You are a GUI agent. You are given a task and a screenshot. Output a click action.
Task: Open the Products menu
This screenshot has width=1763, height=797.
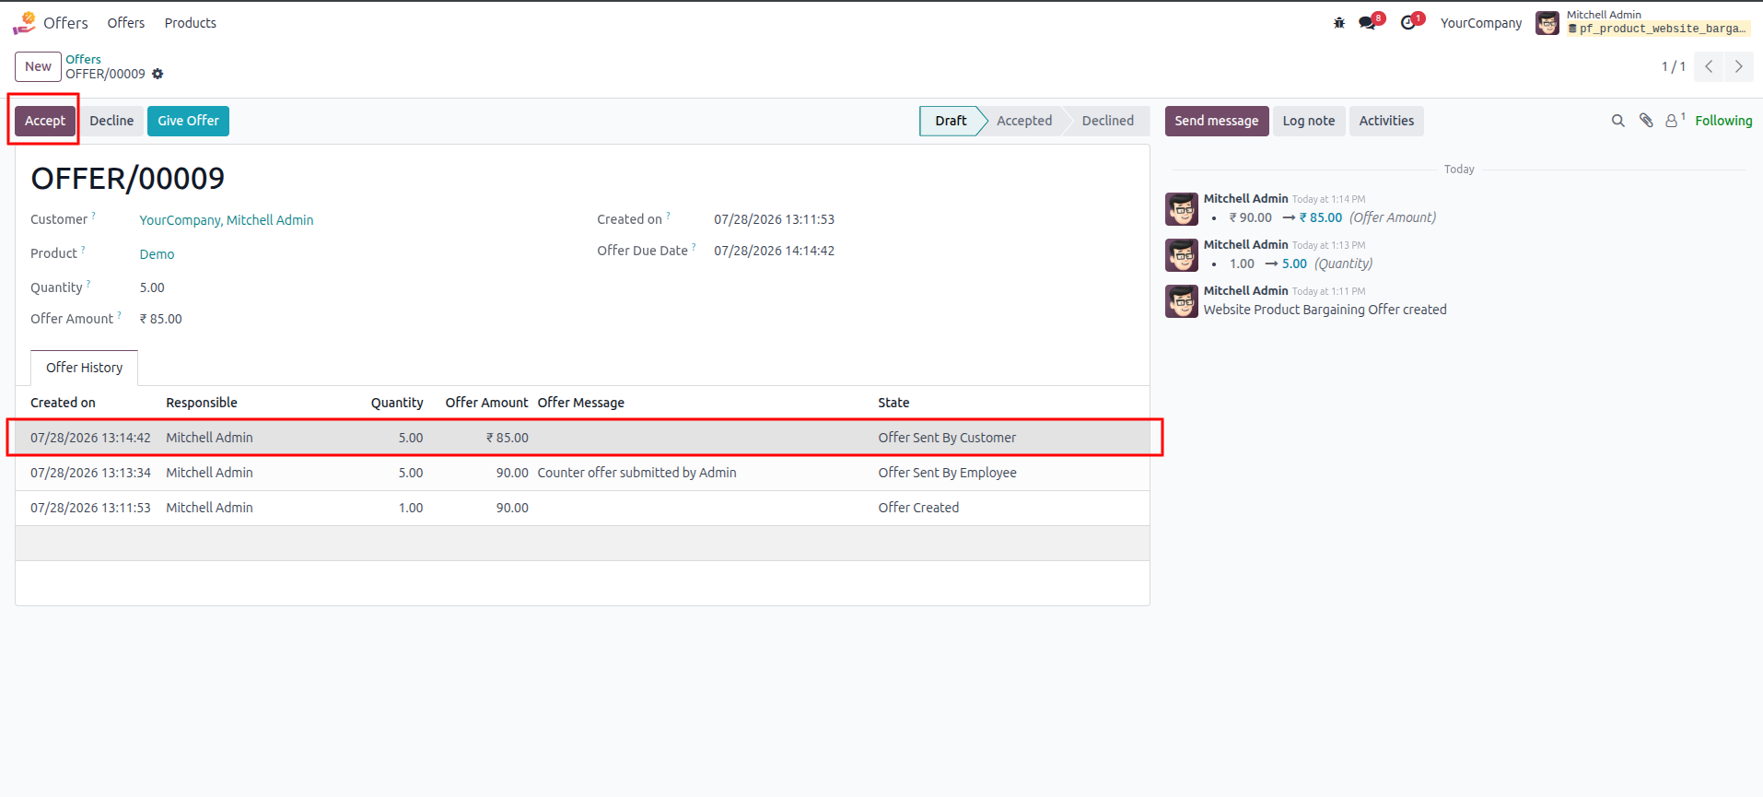[191, 23]
